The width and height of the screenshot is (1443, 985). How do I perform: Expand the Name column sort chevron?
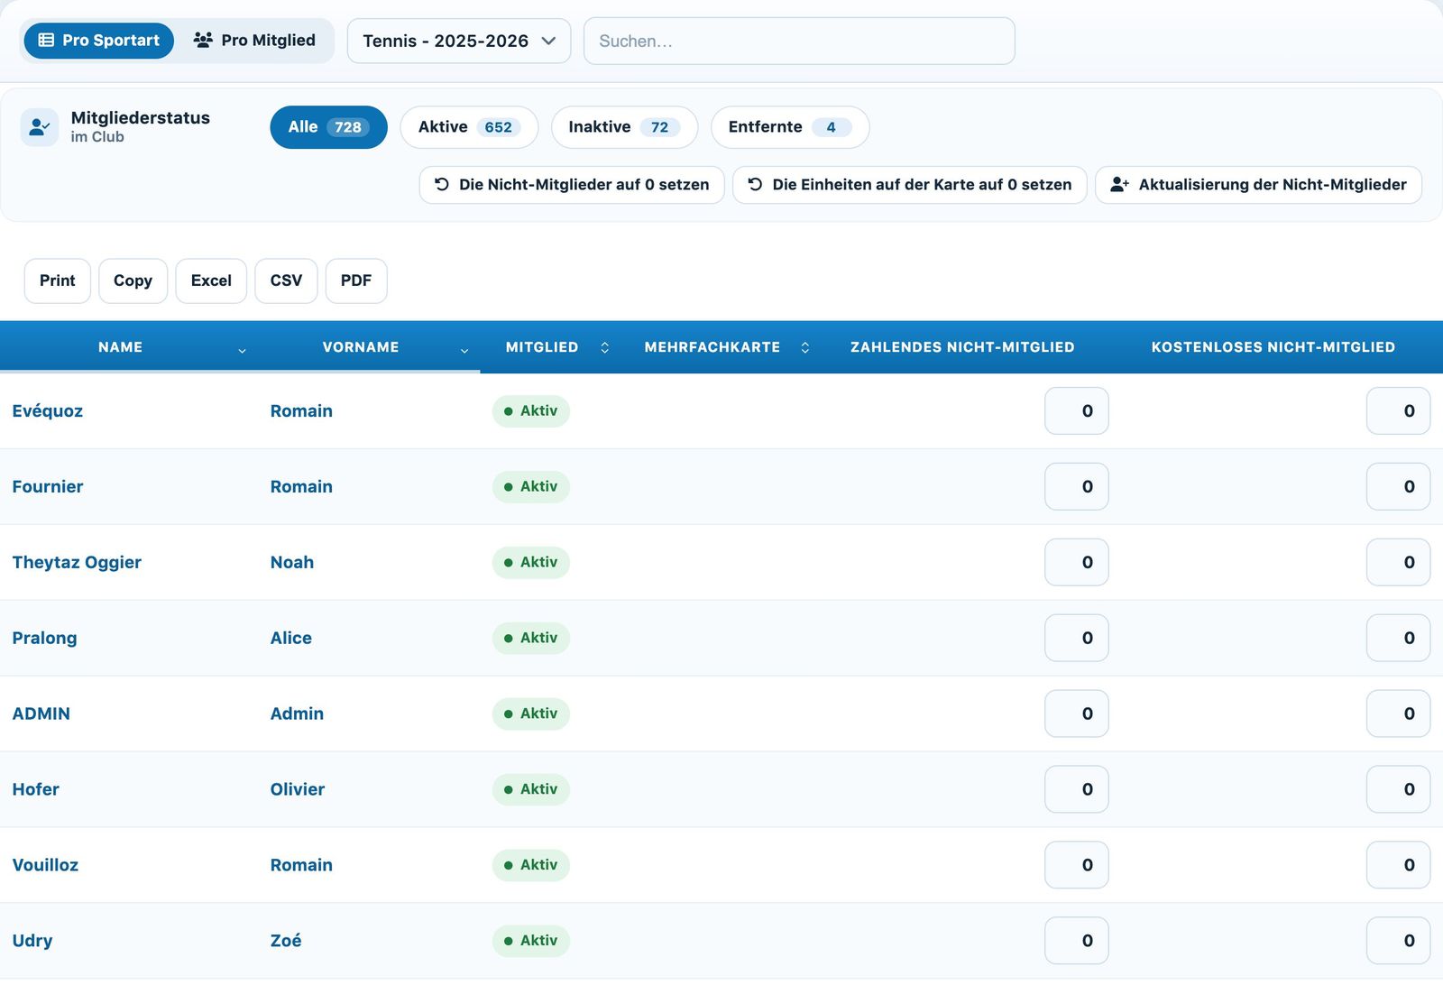pos(242,350)
